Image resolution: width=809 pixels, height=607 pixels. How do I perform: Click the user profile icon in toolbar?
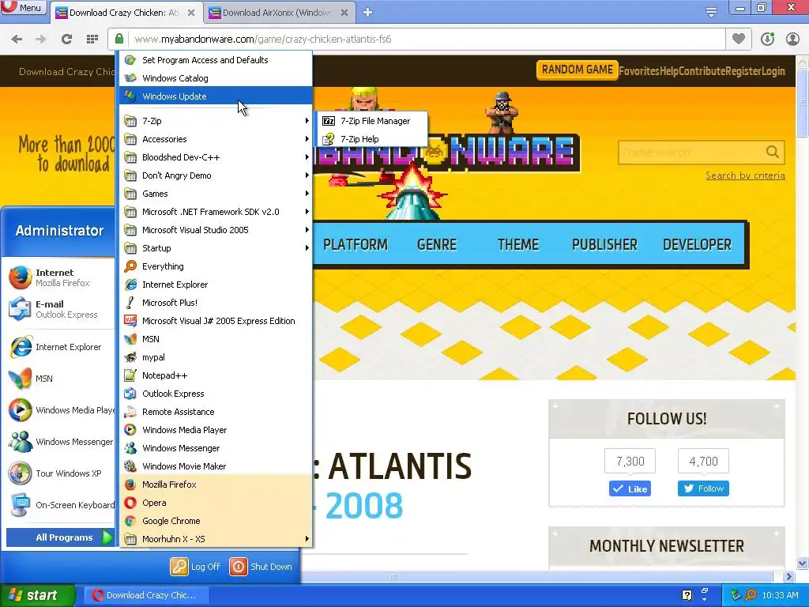(792, 39)
